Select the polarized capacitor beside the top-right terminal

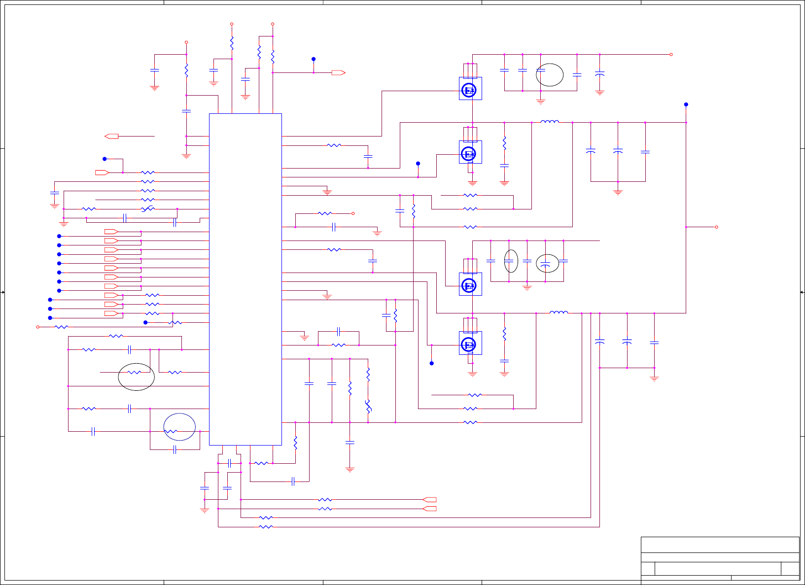click(x=600, y=74)
